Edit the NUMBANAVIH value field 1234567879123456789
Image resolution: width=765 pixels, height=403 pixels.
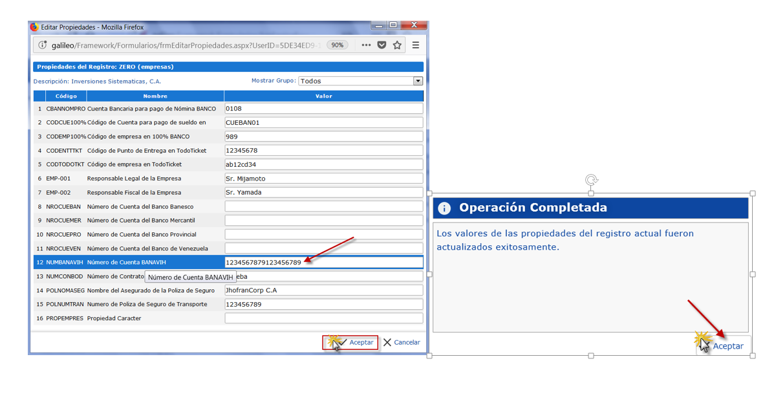323,262
